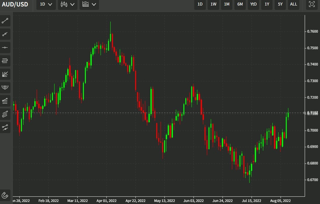Select the horizontal line drawing tool

pyautogui.click(x=5, y=47)
